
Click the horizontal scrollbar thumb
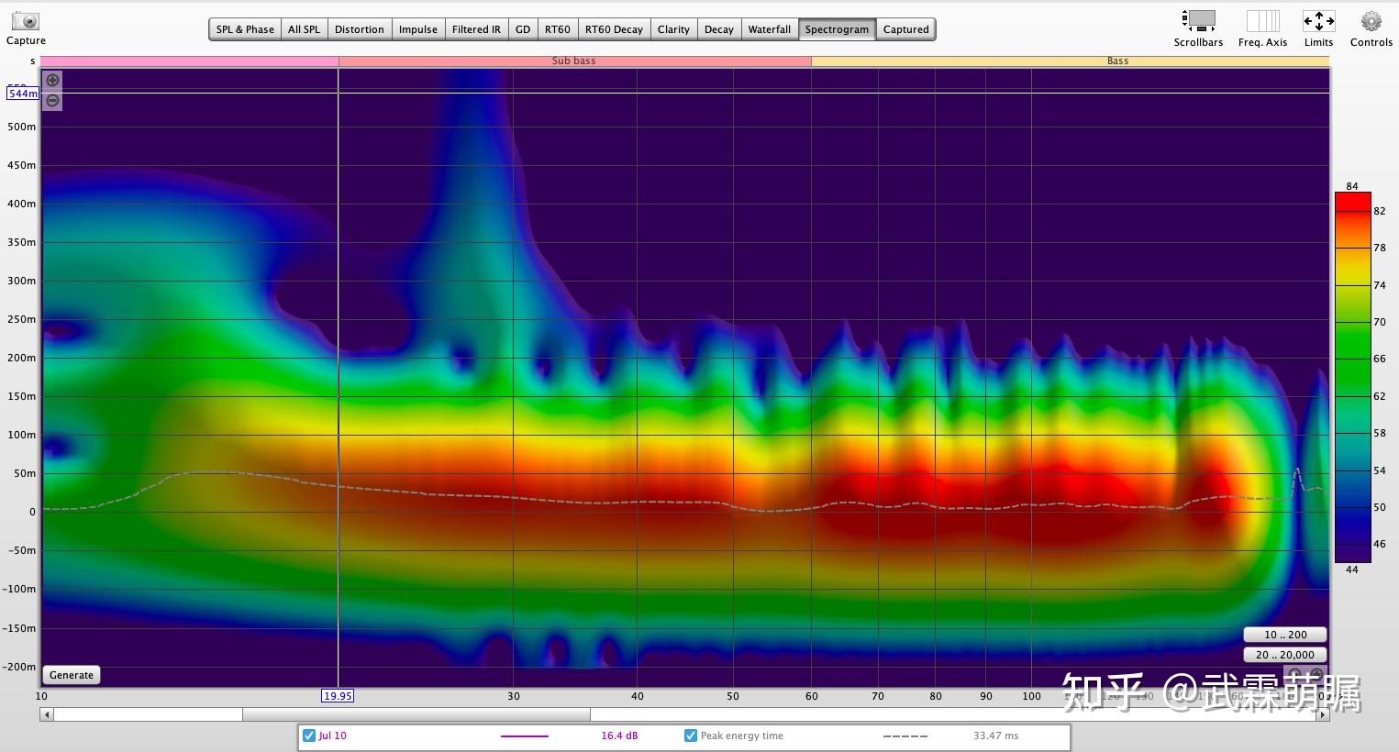click(416, 714)
